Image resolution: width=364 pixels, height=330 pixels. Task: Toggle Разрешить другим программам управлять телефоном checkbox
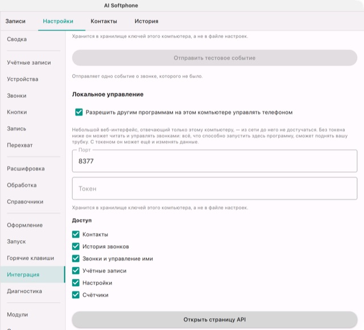click(79, 112)
